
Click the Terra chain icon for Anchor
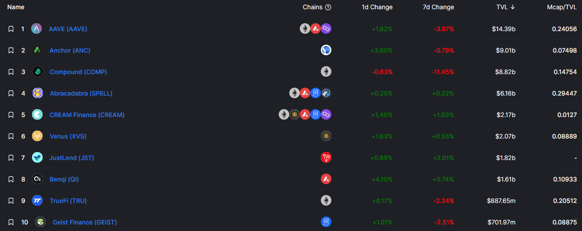[x=326, y=50]
